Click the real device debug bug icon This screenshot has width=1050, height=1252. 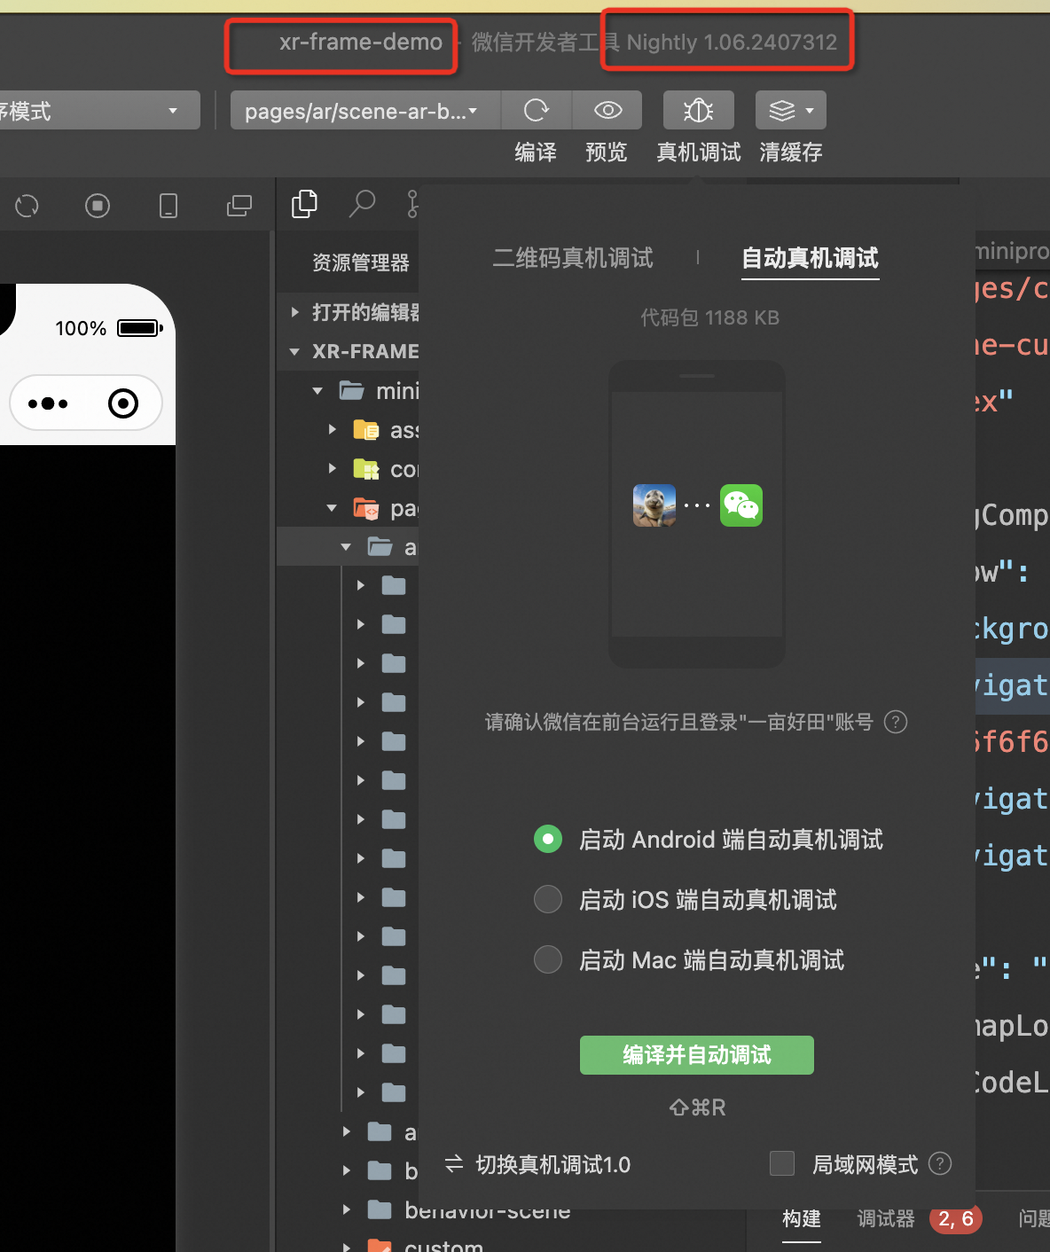699,110
